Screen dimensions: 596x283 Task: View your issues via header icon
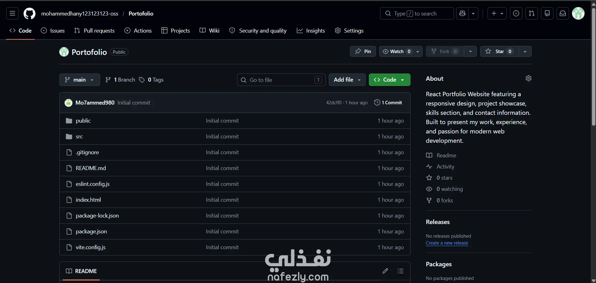[516, 13]
